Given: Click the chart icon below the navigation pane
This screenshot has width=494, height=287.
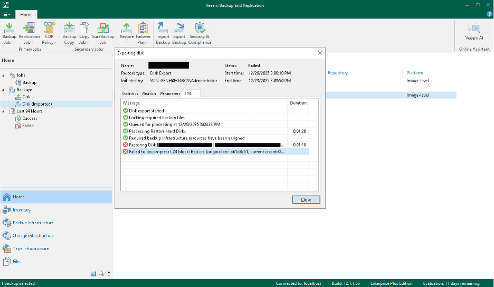Looking at the screenshot, I should [93, 273].
